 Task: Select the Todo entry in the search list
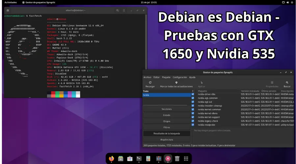click(x=166, y=91)
